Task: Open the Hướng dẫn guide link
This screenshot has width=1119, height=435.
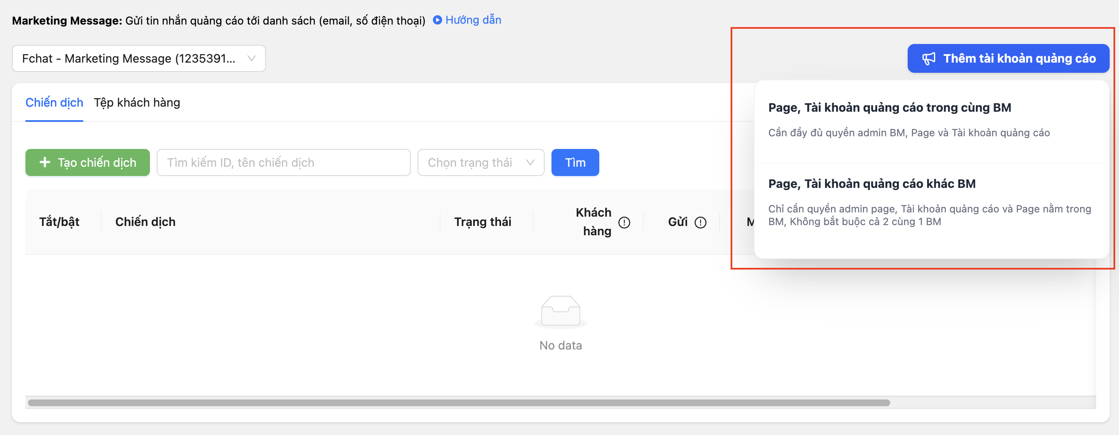Action: [473, 20]
